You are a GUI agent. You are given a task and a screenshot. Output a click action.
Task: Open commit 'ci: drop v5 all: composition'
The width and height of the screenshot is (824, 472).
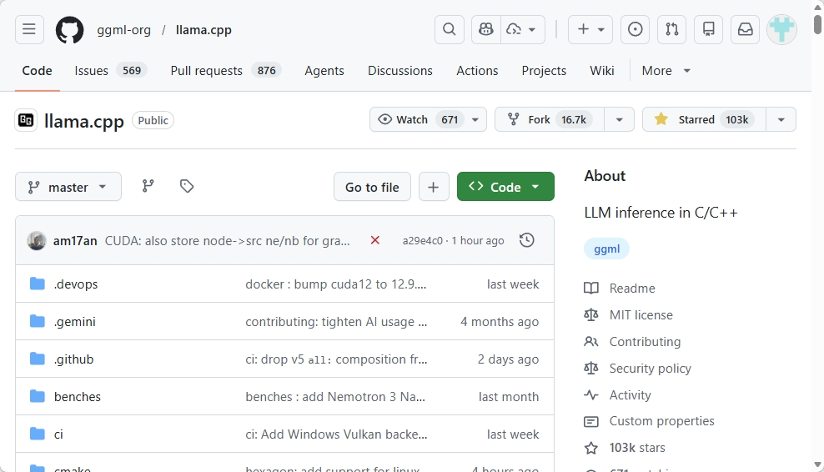coord(336,359)
